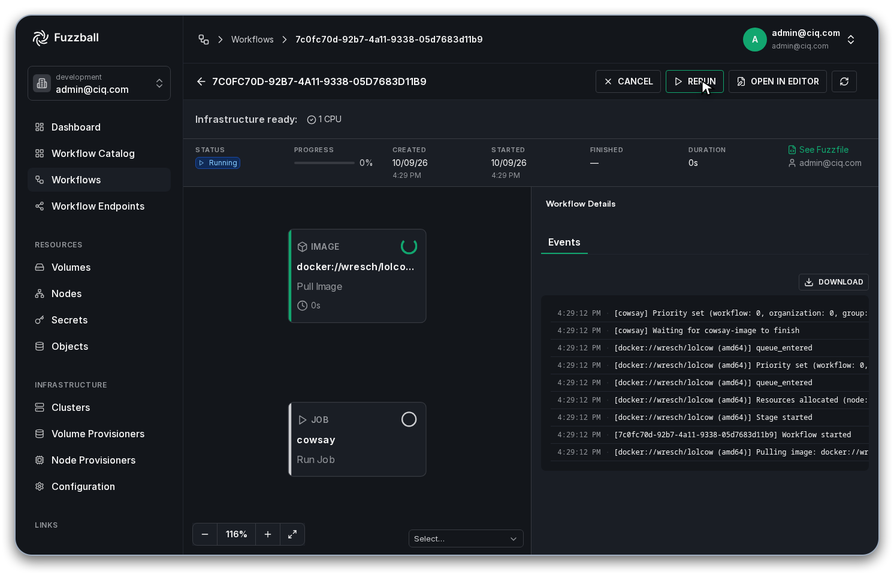Click the Workflows breadcrumb link
The height and width of the screenshot is (575, 894).
252,40
